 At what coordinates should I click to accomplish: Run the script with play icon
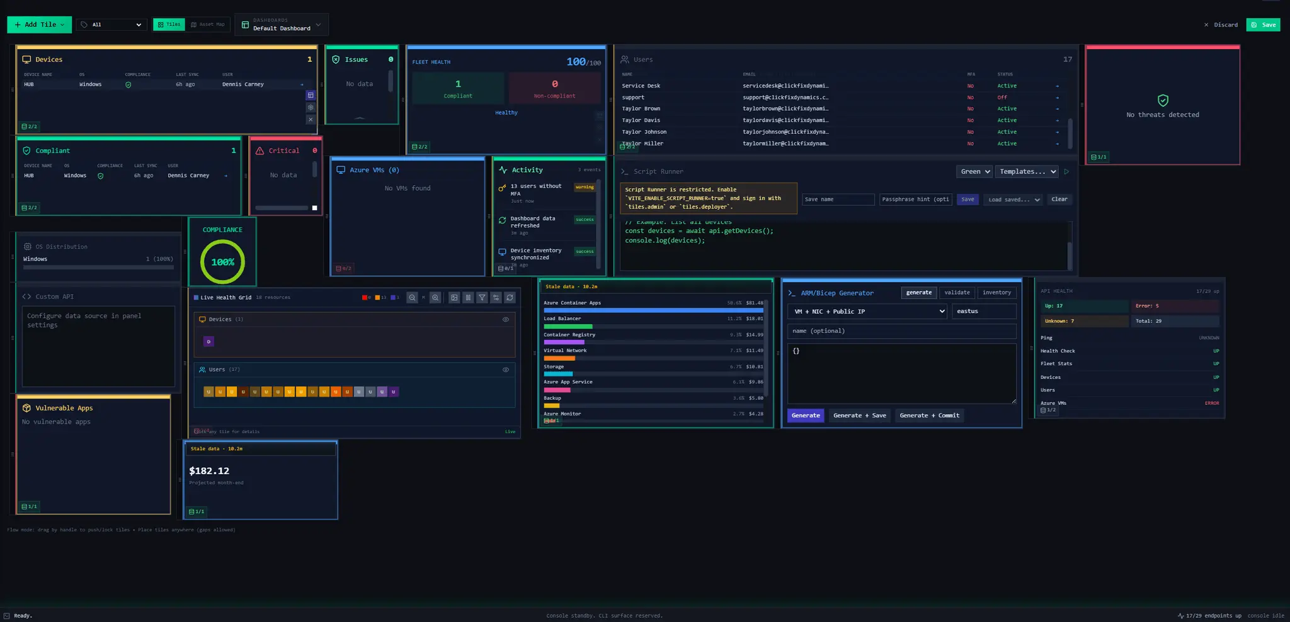pyautogui.click(x=1066, y=171)
